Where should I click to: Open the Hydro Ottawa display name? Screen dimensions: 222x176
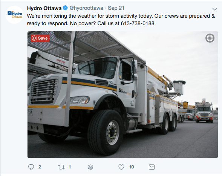[44, 8]
